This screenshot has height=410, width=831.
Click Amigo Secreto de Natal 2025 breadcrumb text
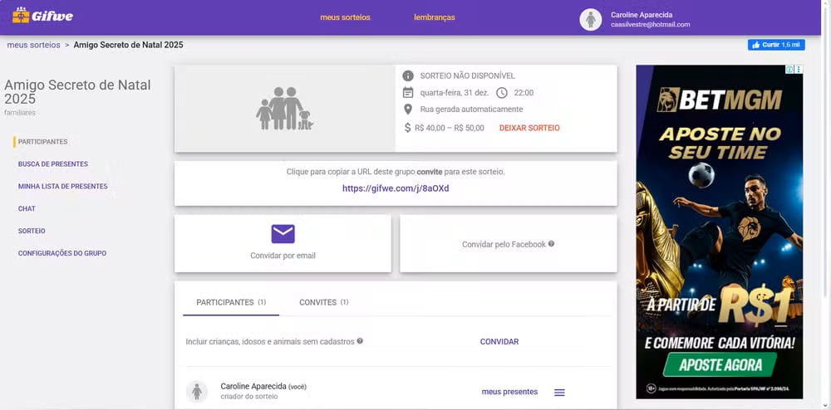(128, 45)
